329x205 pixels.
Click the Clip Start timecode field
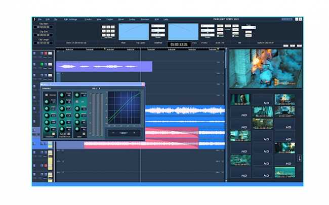click(x=43, y=27)
